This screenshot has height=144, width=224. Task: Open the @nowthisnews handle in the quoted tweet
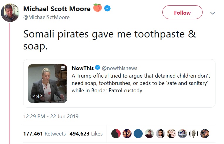pos(119,68)
